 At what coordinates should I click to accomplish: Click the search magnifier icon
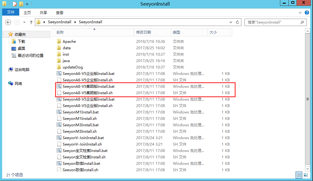pyautogui.click(x=302, y=22)
